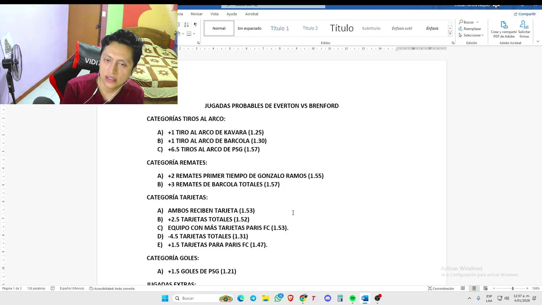The width and height of the screenshot is (542, 305).
Task: Click the zoom out minus button
Action: tap(494, 288)
